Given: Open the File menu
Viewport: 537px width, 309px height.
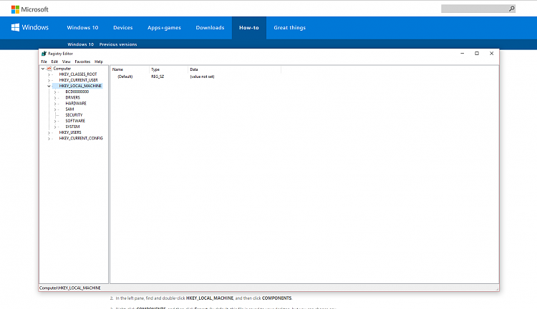Looking at the screenshot, I should pos(44,62).
